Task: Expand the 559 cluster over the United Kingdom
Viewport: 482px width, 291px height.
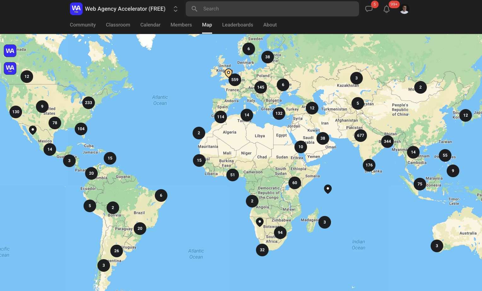Action: click(x=235, y=80)
